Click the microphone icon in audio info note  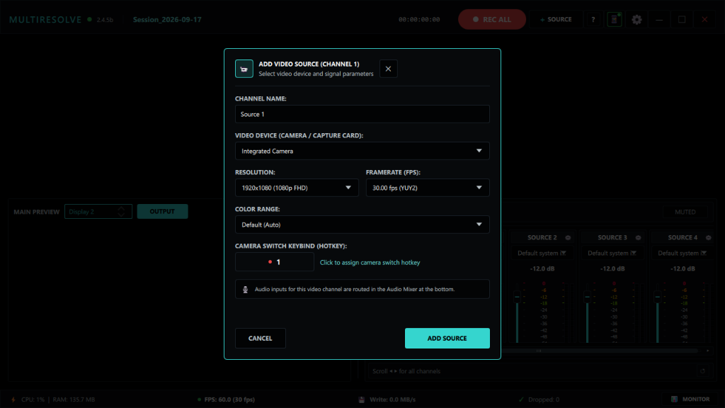click(x=245, y=289)
